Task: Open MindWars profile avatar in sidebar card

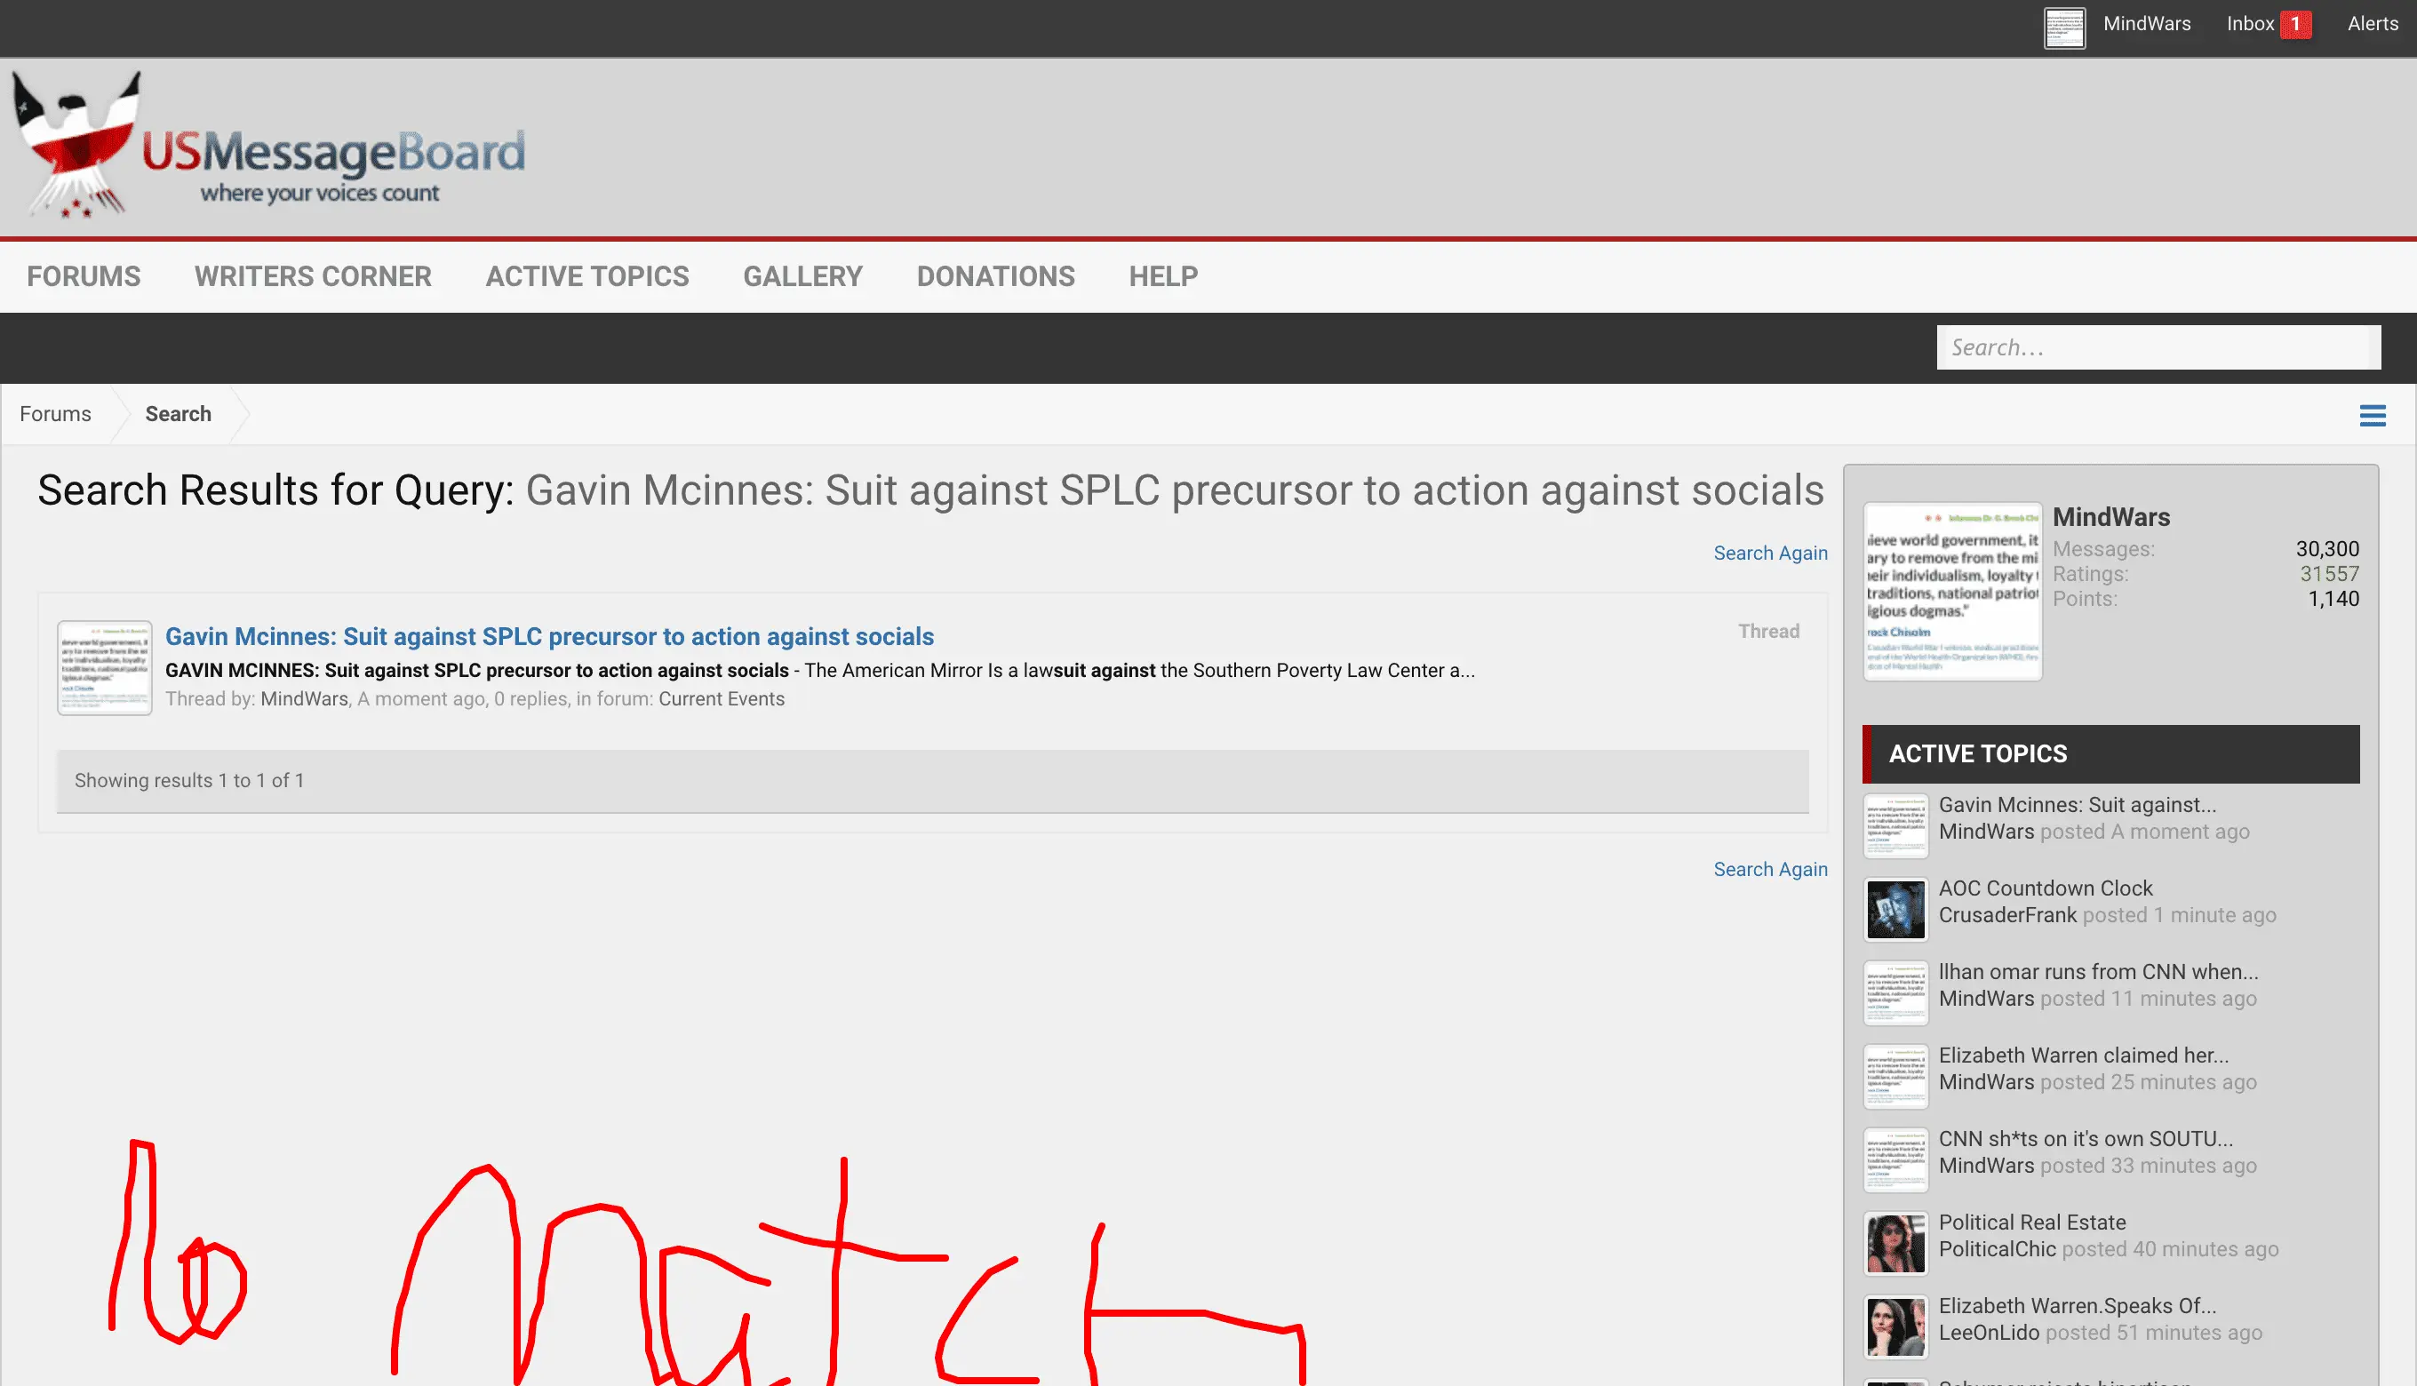Action: 1951,590
